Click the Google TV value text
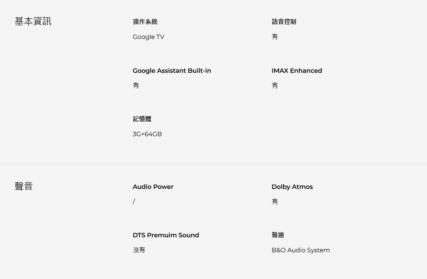The height and width of the screenshot is (279, 427). pos(148,37)
